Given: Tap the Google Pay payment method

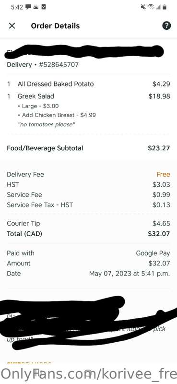Looking at the screenshot, I should click(x=153, y=253).
